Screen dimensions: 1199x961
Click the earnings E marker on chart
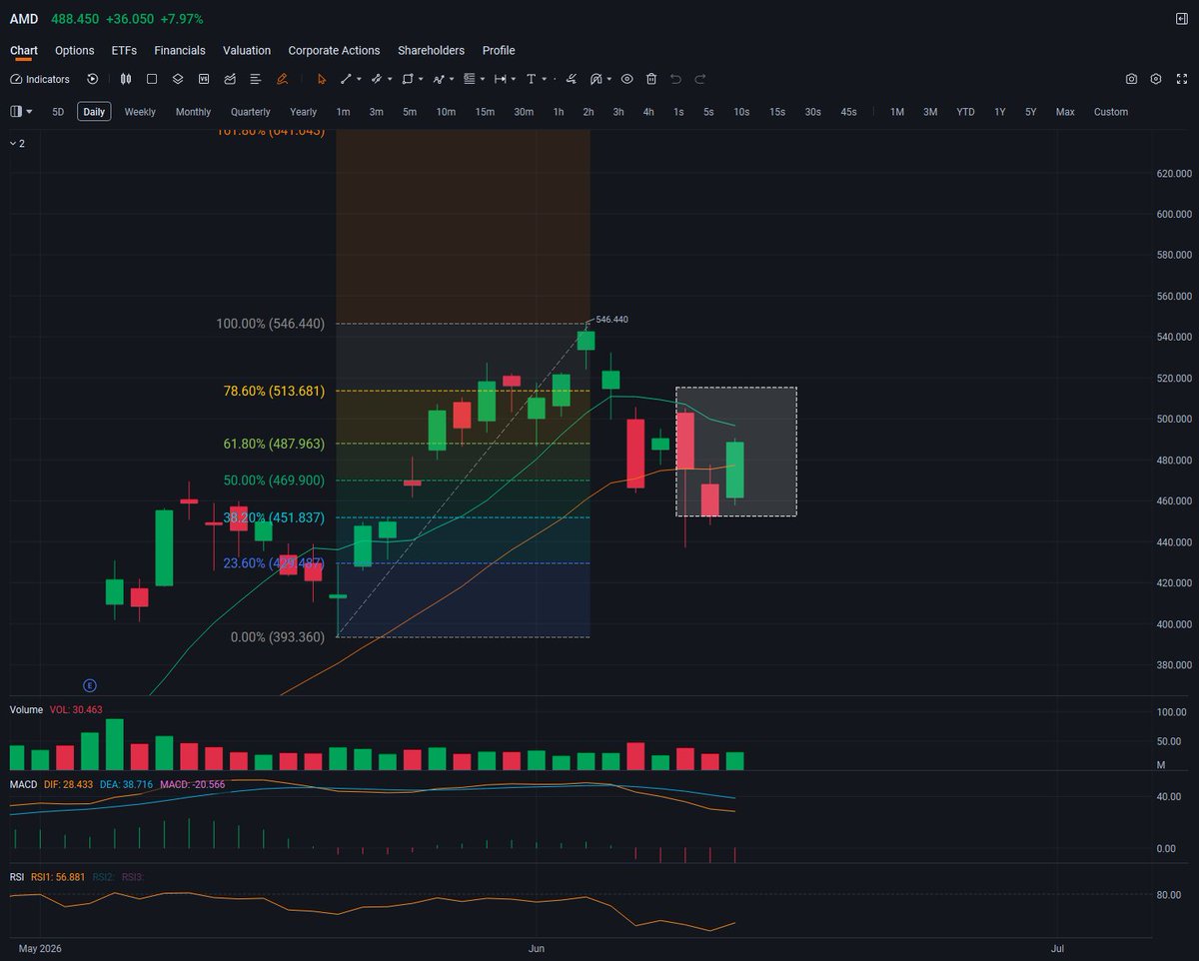point(89,685)
